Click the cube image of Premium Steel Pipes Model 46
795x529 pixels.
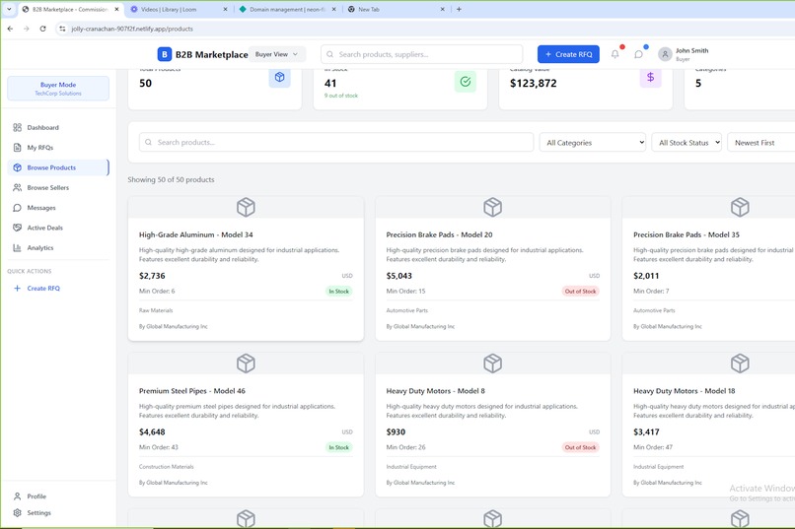[x=246, y=364]
